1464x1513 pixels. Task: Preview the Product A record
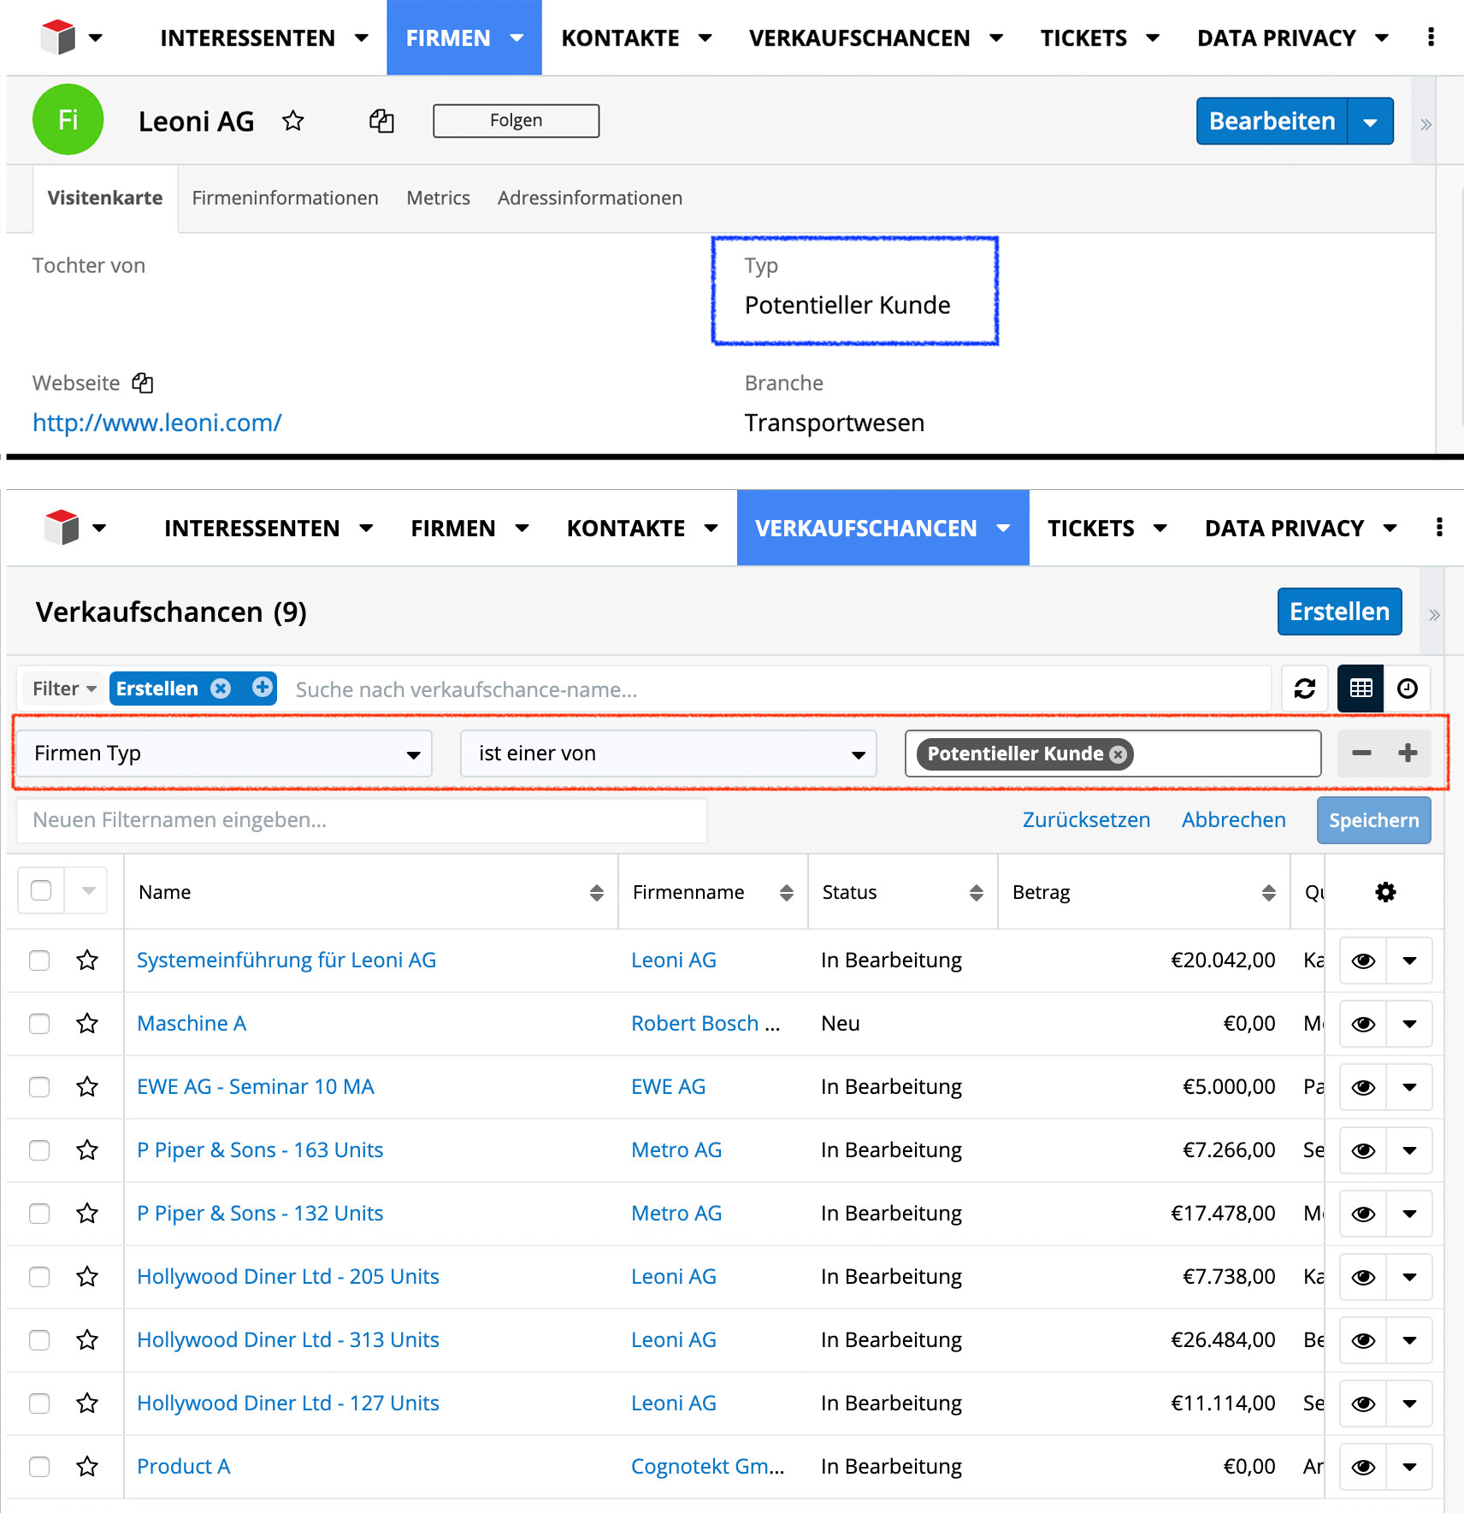(x=1363, y=1466)
